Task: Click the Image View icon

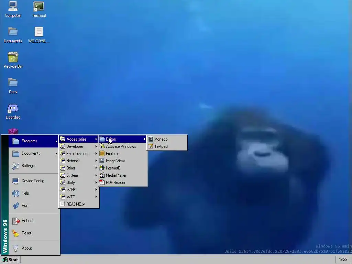Action: [102, 161]
